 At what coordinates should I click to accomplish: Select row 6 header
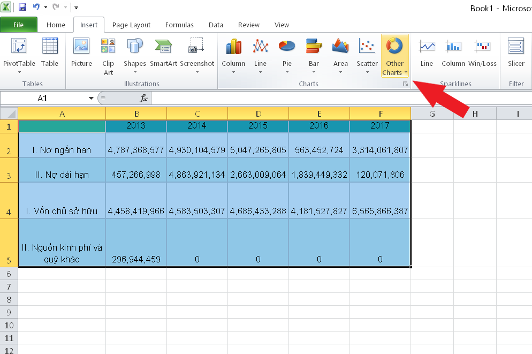click(9, 274)
